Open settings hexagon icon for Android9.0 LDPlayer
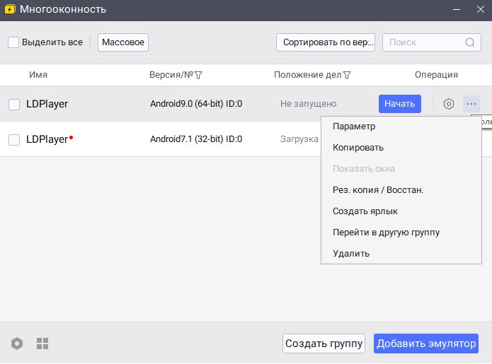 tap(449, 104)
